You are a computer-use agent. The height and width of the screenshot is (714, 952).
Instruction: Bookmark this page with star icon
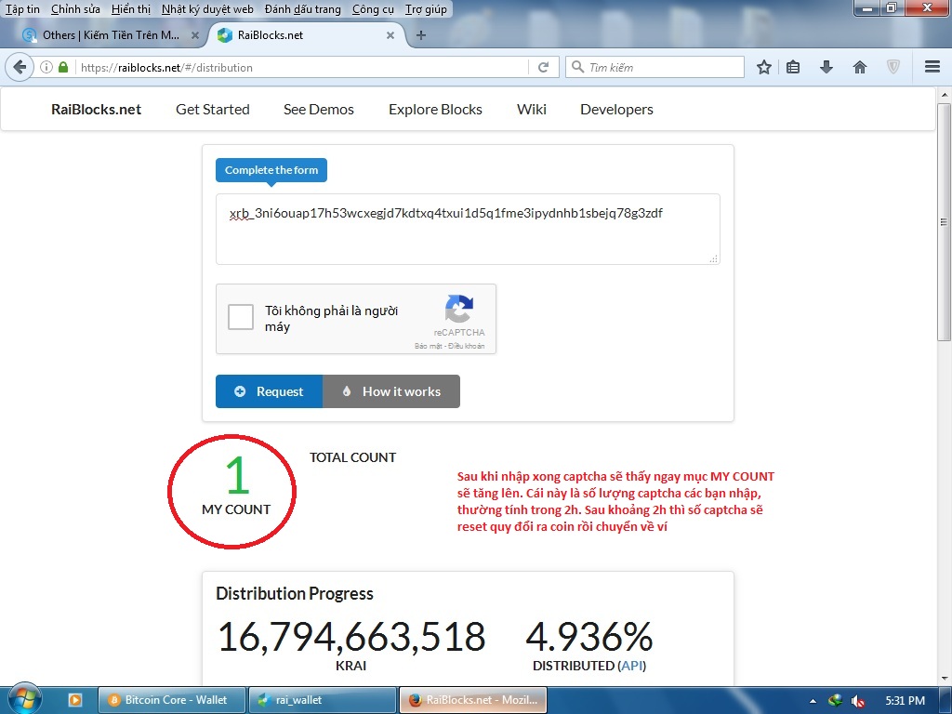click(764, 67)
